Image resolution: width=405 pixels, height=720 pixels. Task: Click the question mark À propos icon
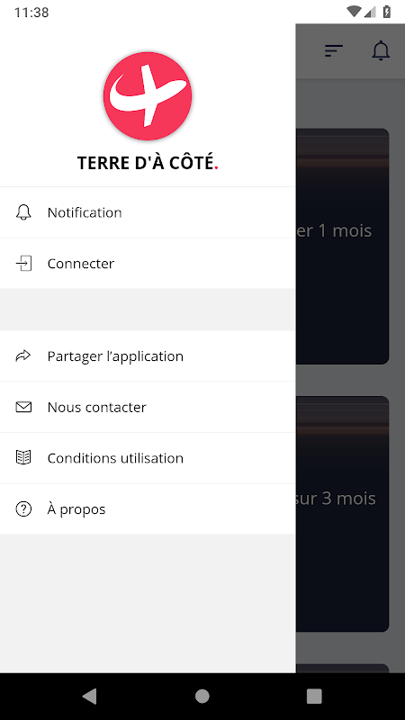coord(23,508)
